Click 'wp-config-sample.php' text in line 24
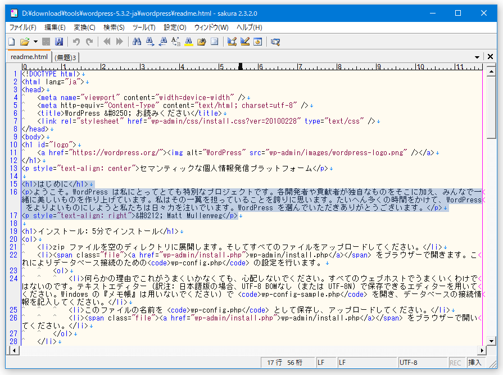The height and width of the screenshot is (375, 503). click(x=301, y=294)
